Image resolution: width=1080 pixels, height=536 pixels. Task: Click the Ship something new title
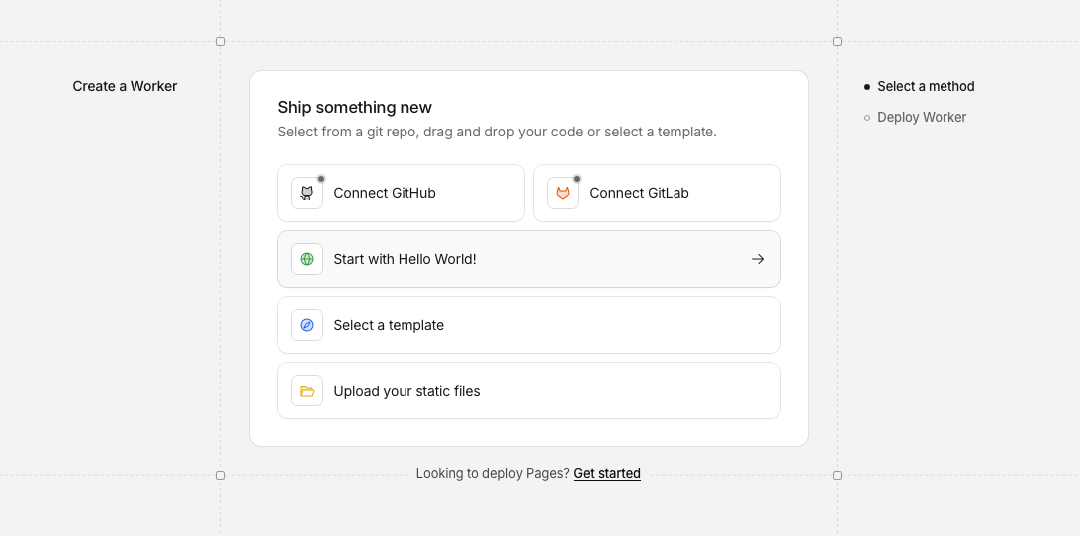pyautogui.click(x=355, y=108)
